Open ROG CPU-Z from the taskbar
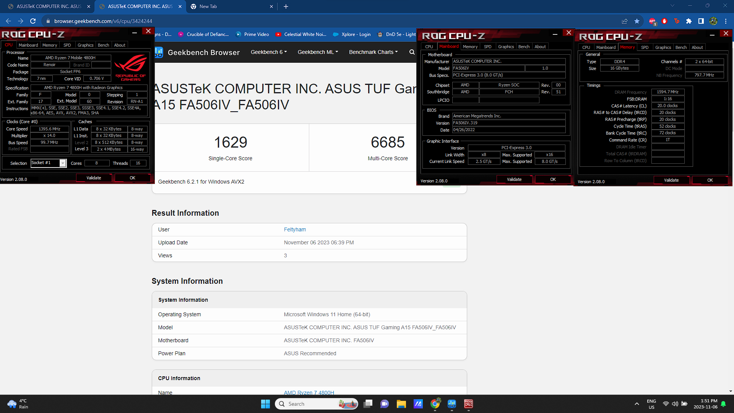Screen dimensions: 734x413 [x=469, y=404]
